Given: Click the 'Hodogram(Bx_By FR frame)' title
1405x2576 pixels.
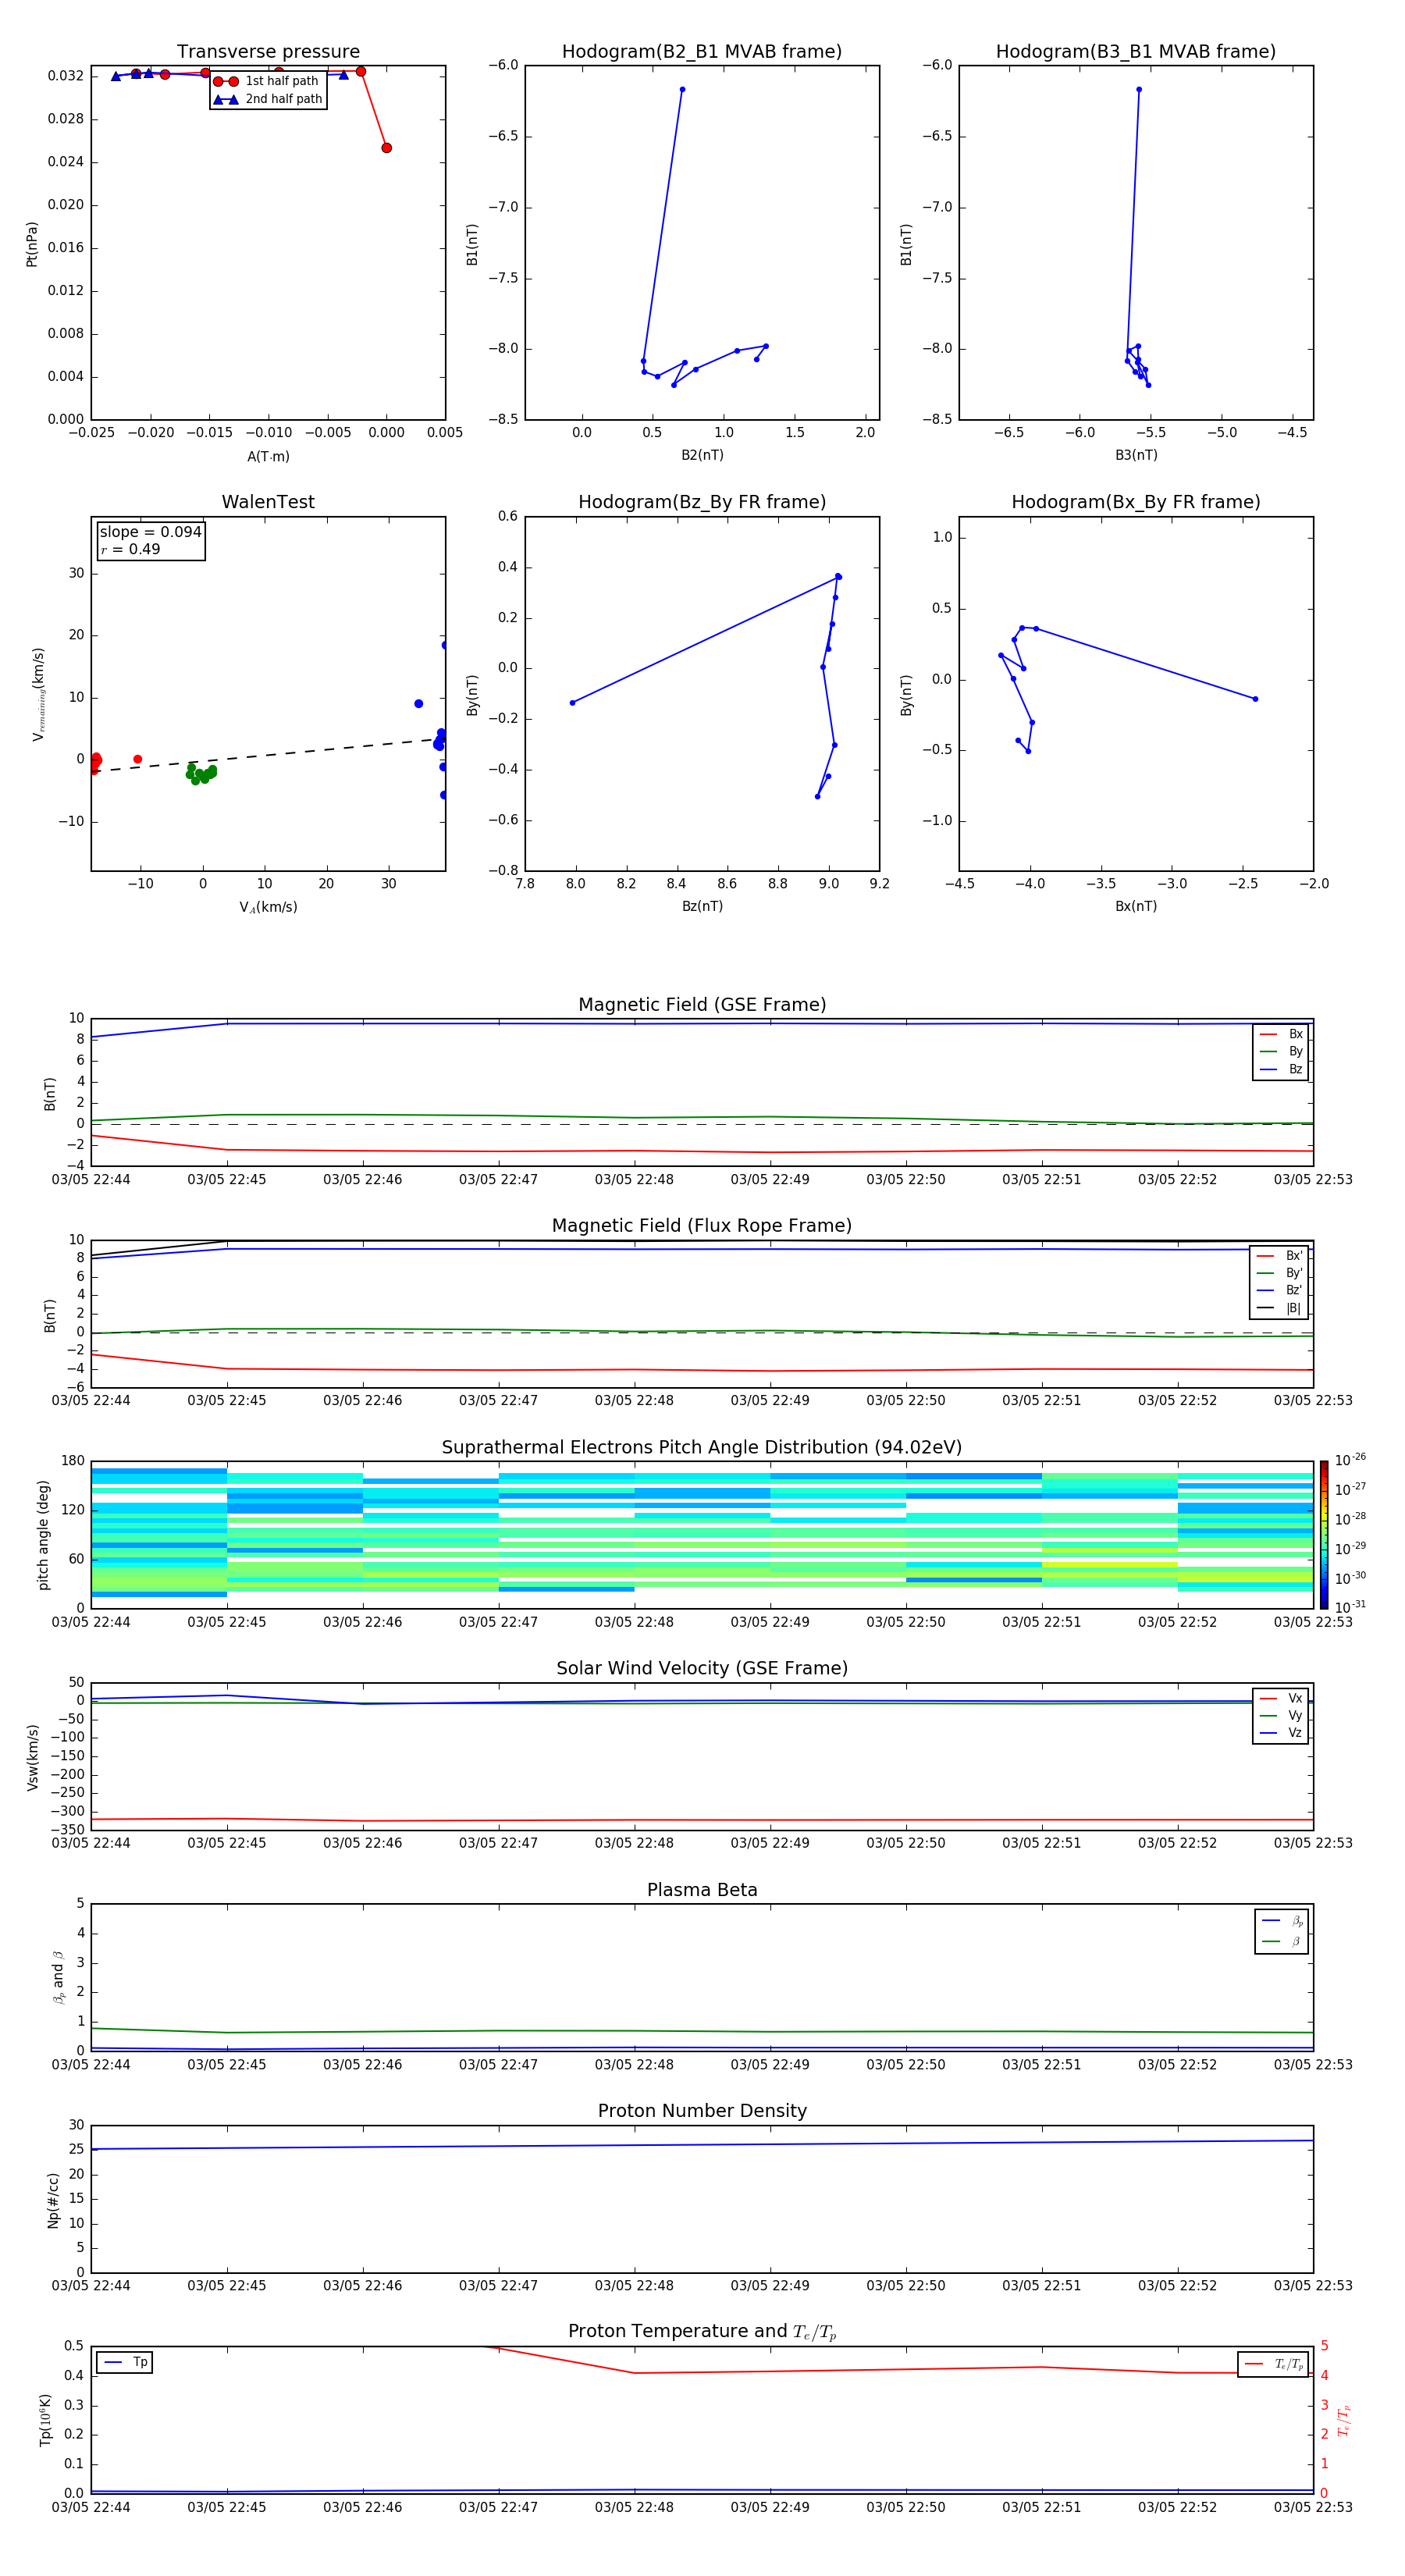Looking at the screenshot, I should [x=1136, y=502].
